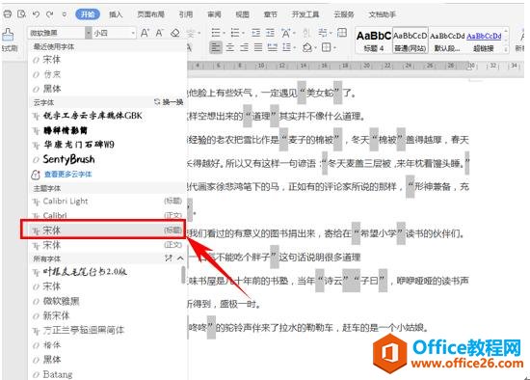Select 华康龙门石碑W9 cloud font
The height and width of the screenshot is (380, 530).
(108, 145)
